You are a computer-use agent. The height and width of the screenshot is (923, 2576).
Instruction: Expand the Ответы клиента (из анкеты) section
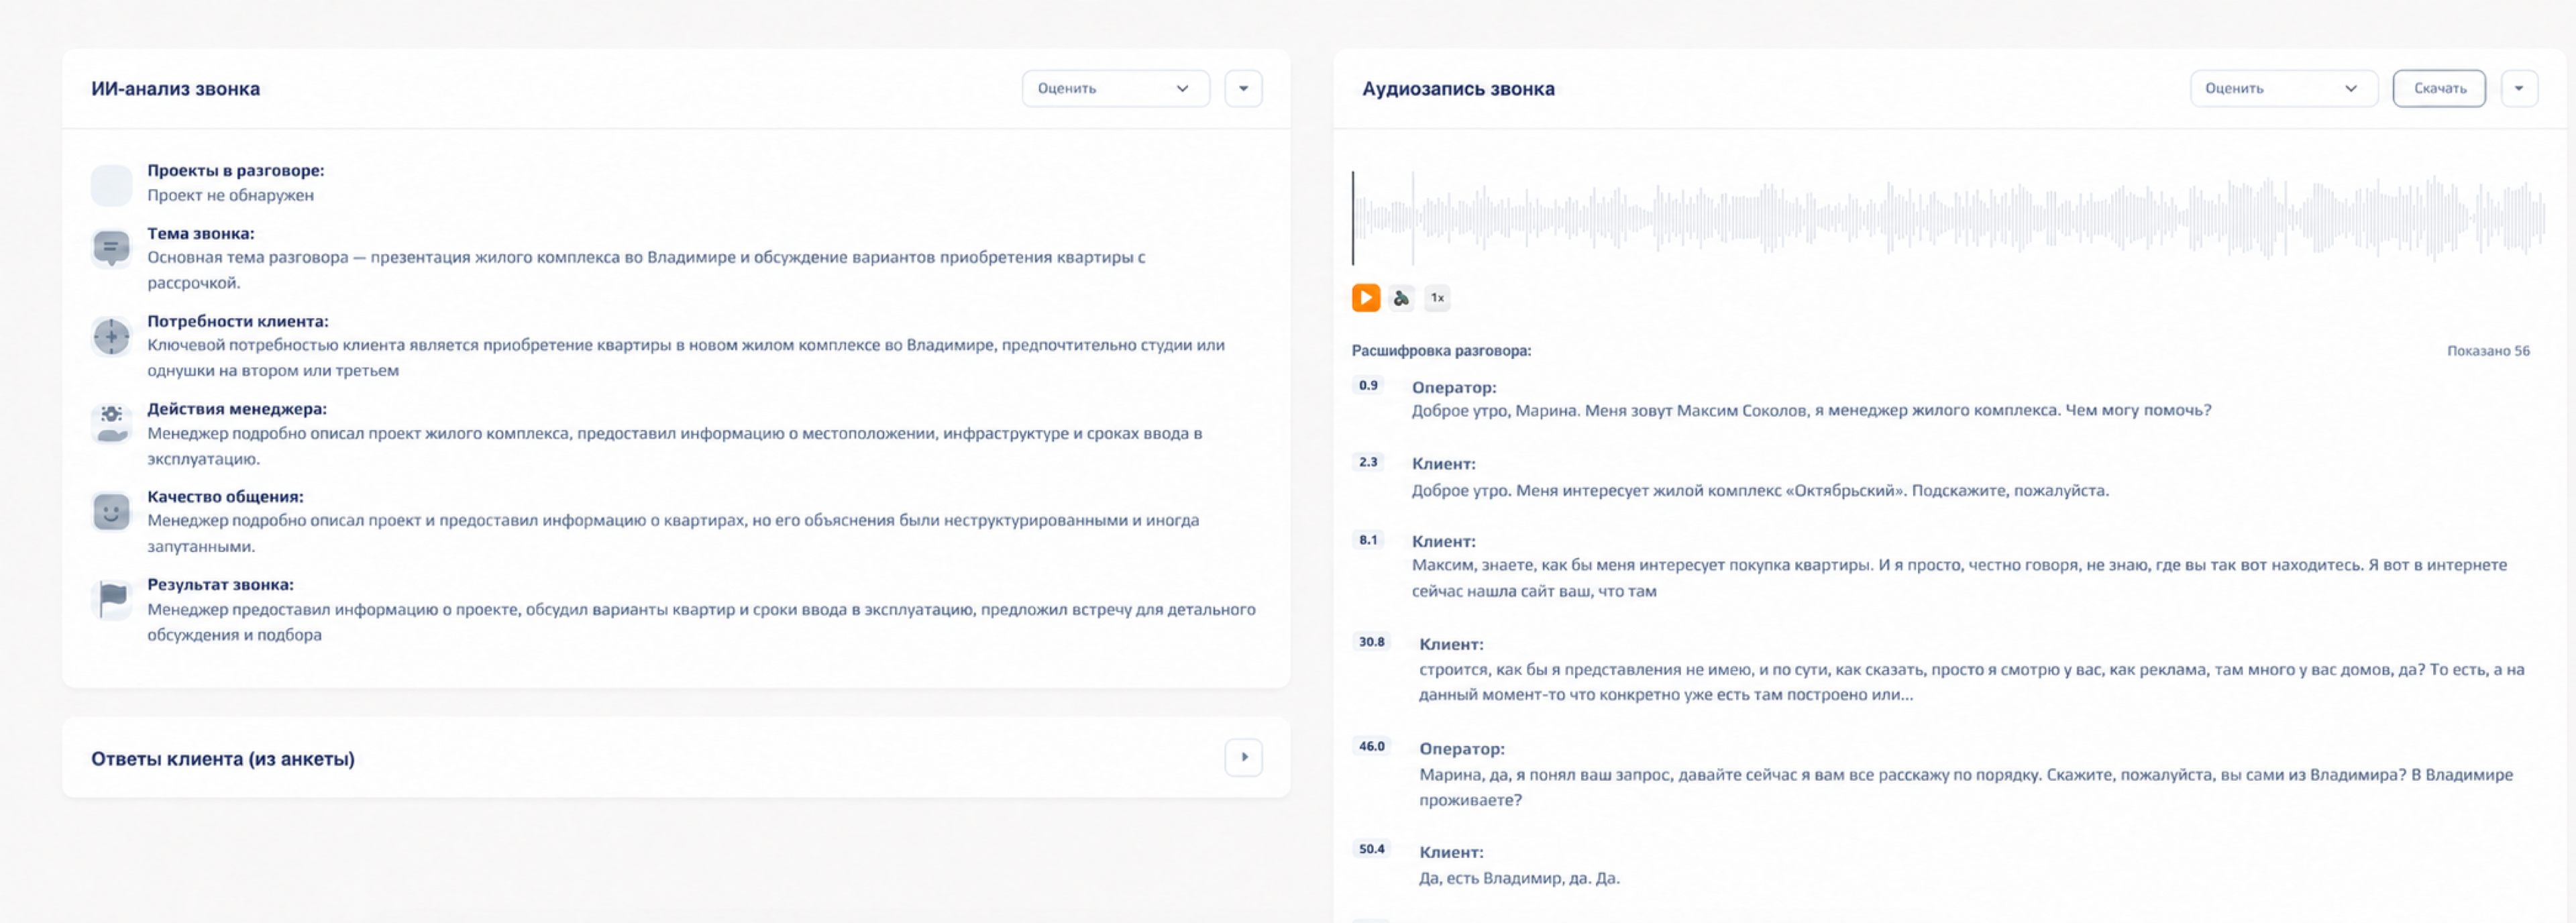pos(1243,758)
